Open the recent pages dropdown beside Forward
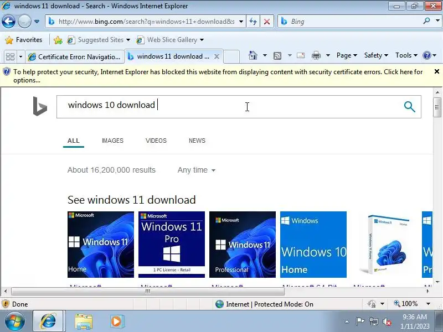 click(x=37, y=22)
